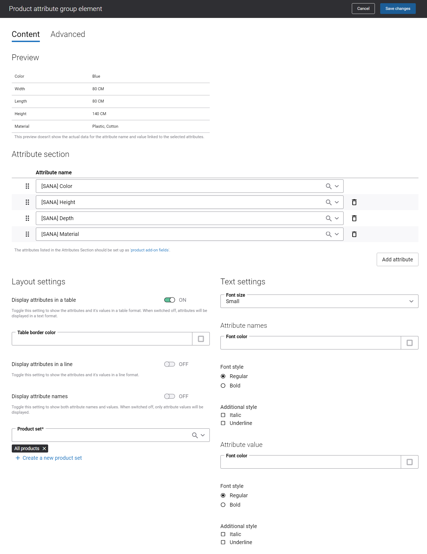
Task: Open the Content tab
Action: click(26, 34)
